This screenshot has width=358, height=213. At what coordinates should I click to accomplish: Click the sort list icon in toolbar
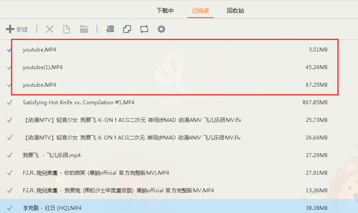110,29
